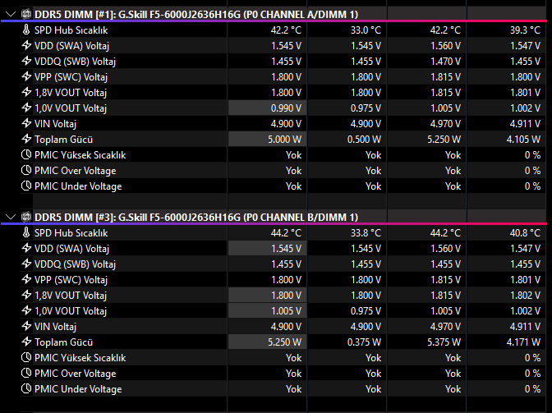The width and height of the screenshot is (552, 413).
Task: Select VPP (SWC) Voltaj label under DIMM #1
Action: (71, 77)
